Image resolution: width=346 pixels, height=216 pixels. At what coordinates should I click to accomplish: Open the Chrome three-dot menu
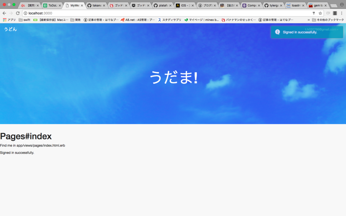tap(342, 13)
